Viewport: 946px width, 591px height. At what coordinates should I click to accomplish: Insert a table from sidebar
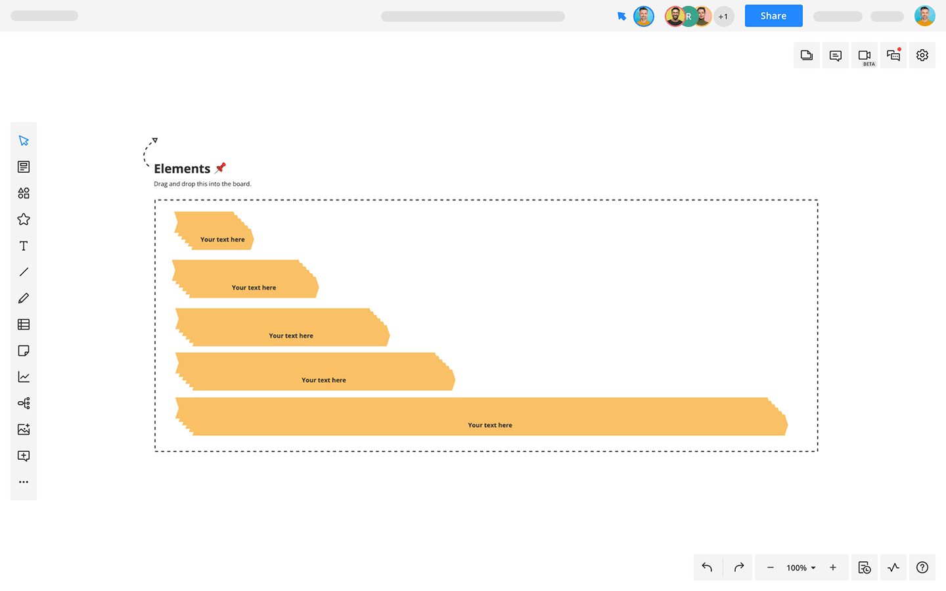(24, 324)
